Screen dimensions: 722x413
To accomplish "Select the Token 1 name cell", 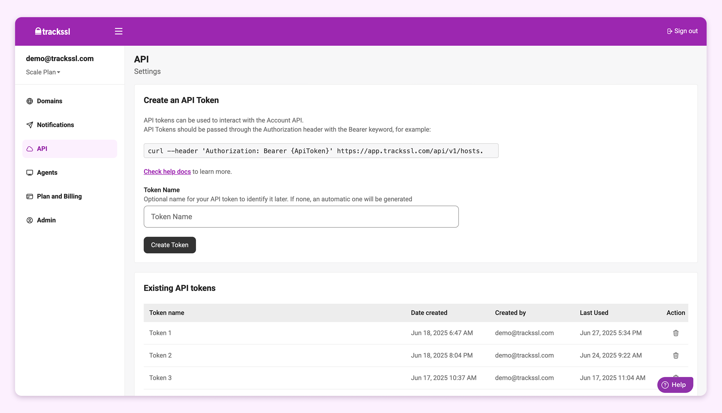I will (160, 333).
